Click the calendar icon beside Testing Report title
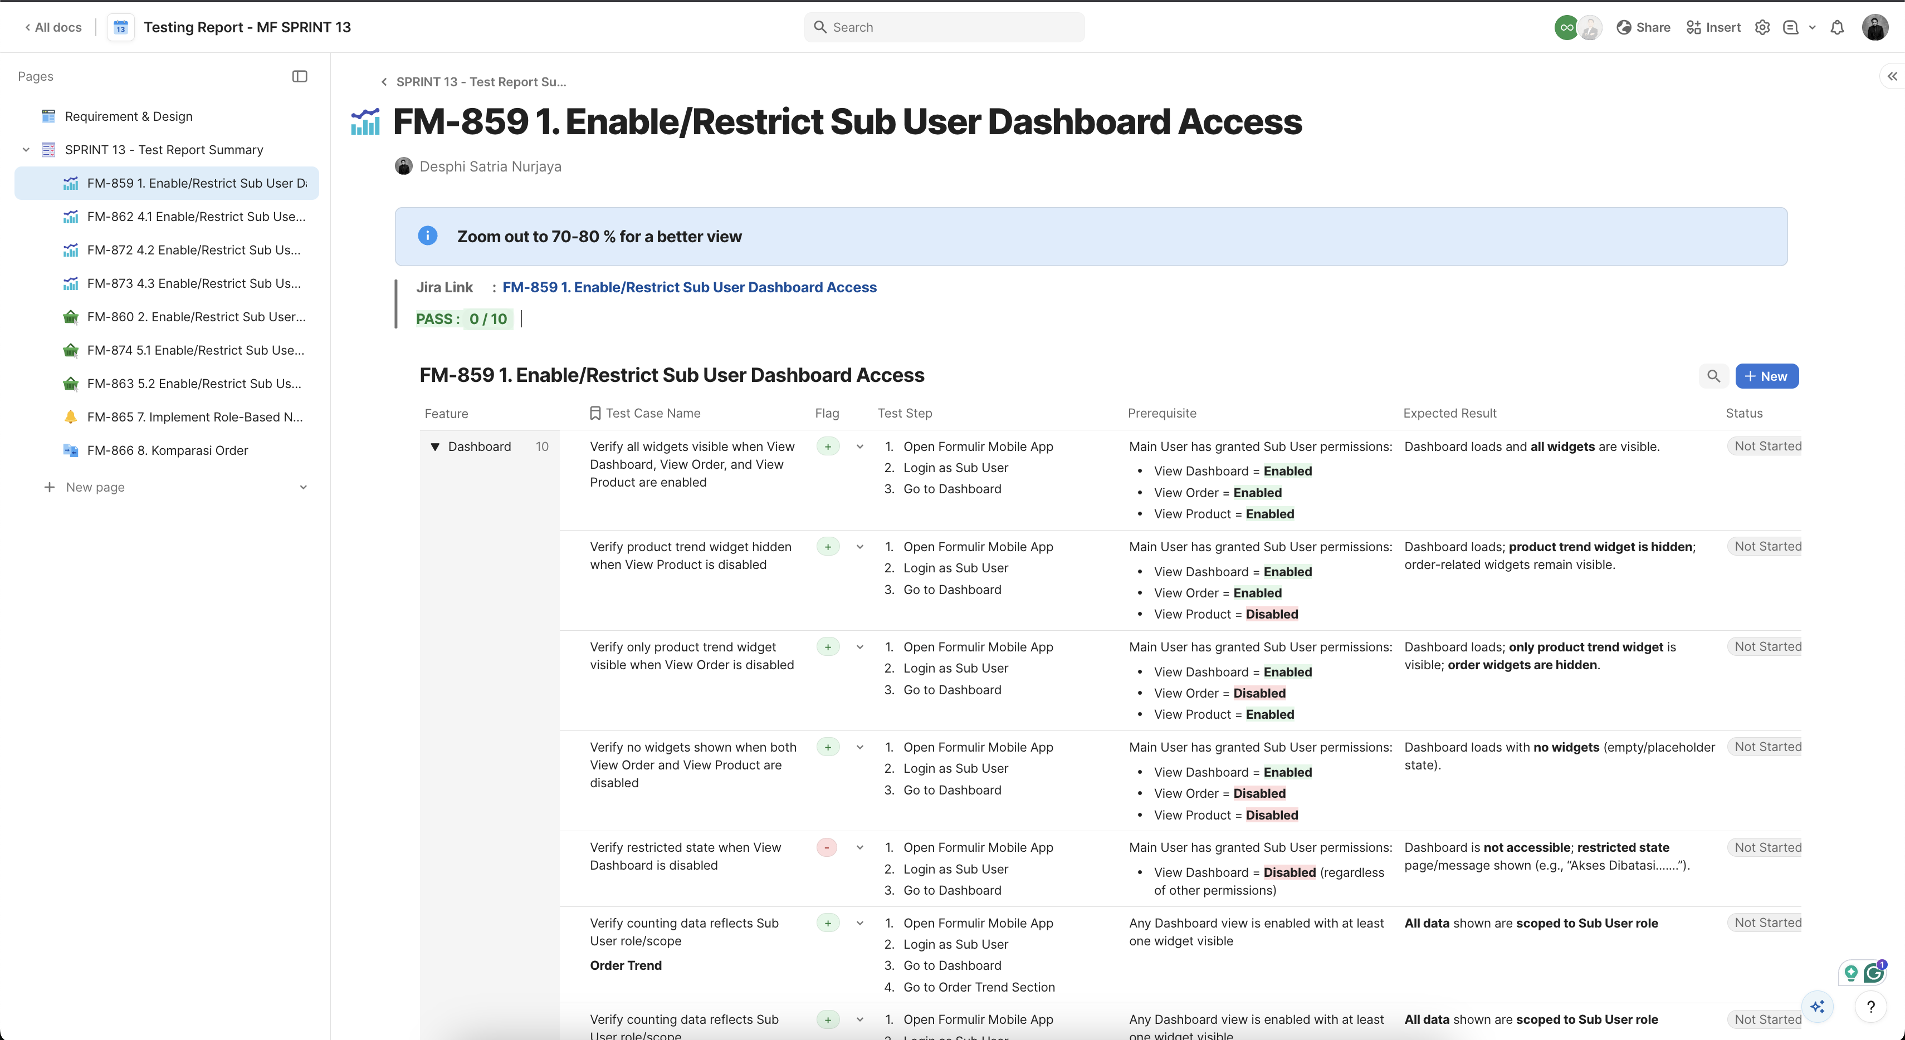 (120, 27)
